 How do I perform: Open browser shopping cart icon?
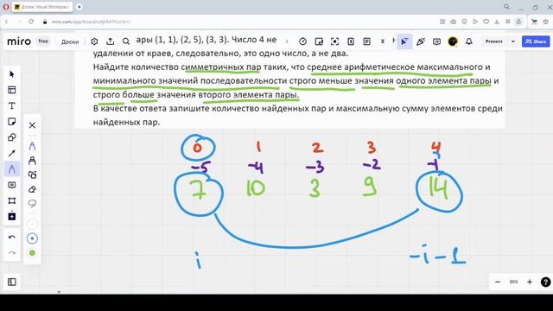[534, 22]
